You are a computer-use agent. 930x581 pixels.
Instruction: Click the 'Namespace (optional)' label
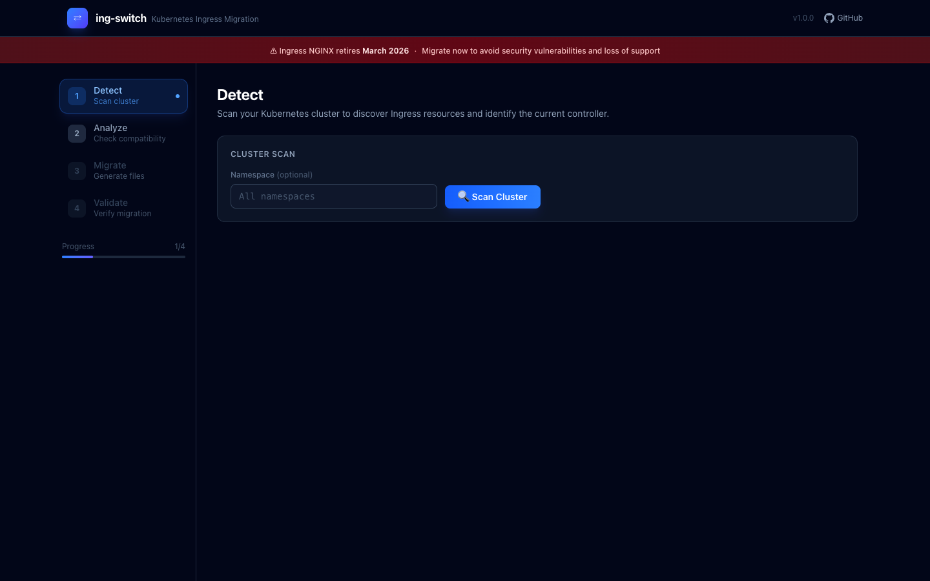pos(271,175)
